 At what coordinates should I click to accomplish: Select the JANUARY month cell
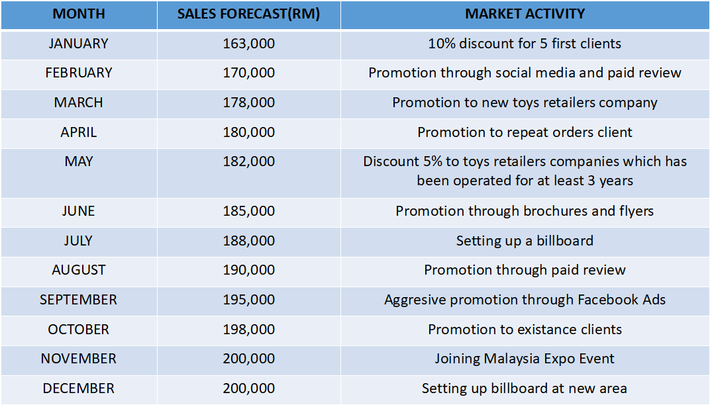pyautogui.click(x=79, y=44)
